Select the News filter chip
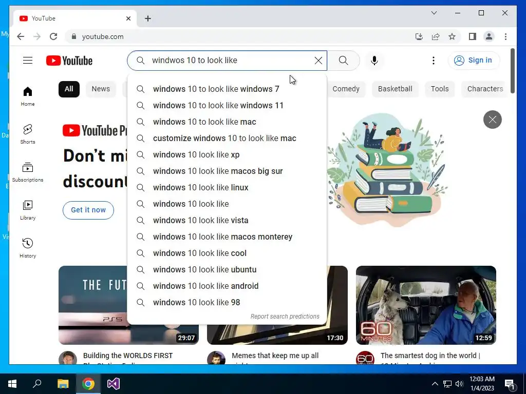Viewport: 526px width, 394px height. coord(101,89)
